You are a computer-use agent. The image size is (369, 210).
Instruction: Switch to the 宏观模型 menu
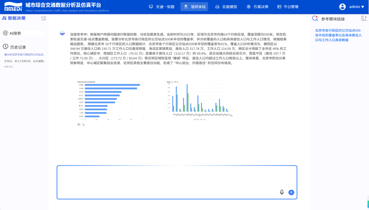[x=226, y=7]
